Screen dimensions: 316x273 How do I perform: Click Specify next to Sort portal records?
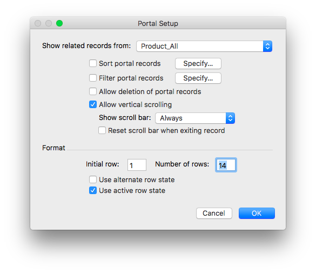coord(198,63)
